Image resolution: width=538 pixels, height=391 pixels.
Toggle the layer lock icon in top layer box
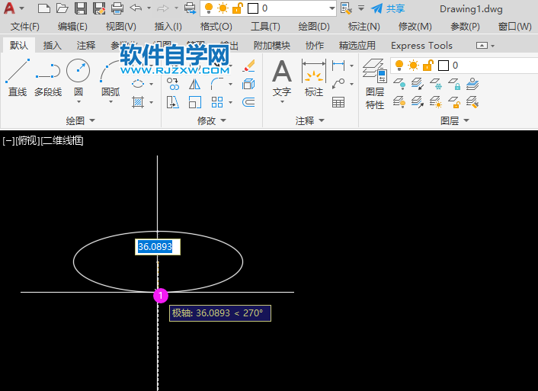coord(237,8)
